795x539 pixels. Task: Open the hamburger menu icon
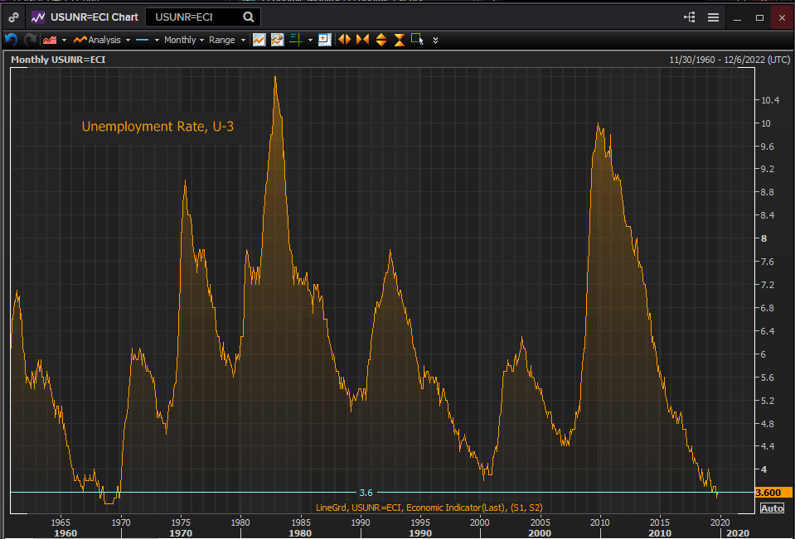click(713, 17)
